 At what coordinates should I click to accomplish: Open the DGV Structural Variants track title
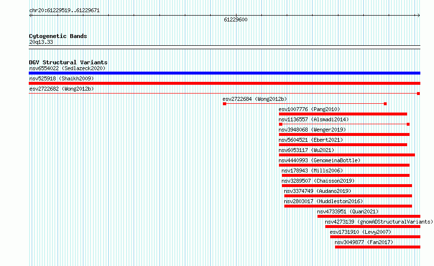(x=68, y=62)
